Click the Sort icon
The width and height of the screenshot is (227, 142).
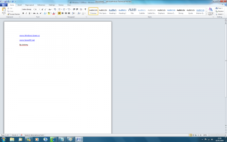pyautogui.click(x=81, y=9)
